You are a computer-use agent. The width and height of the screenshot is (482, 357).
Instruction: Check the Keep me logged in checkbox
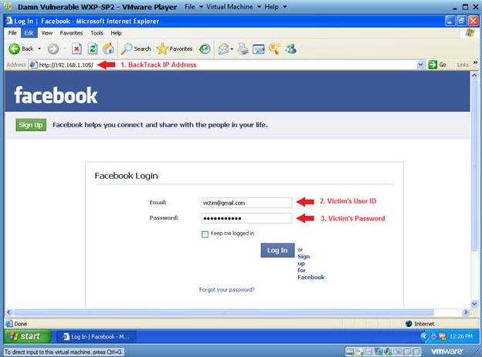click(205, 234)
